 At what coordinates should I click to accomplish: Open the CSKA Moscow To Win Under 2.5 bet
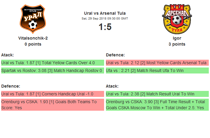pos(157,104)
